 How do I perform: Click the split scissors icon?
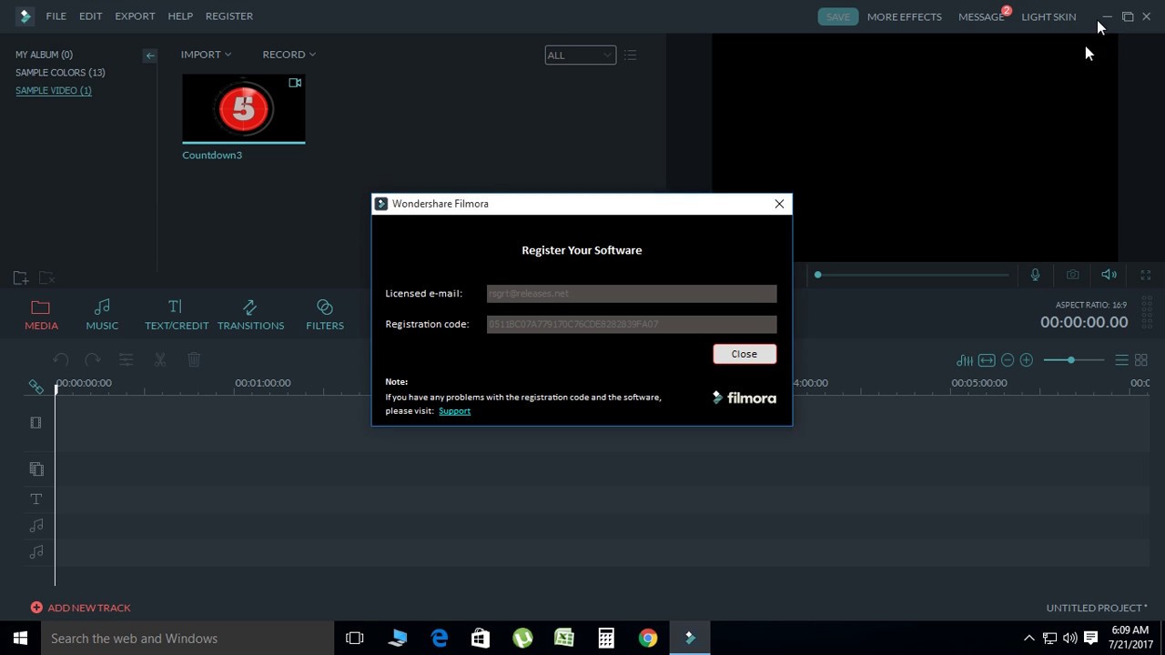[x=159, y=360]
